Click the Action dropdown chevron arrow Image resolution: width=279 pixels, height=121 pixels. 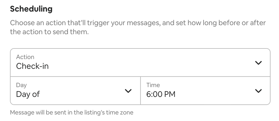[259, 63]
